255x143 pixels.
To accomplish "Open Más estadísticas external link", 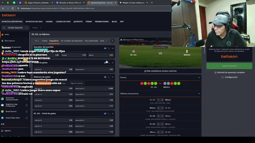I will coord(160,71).
